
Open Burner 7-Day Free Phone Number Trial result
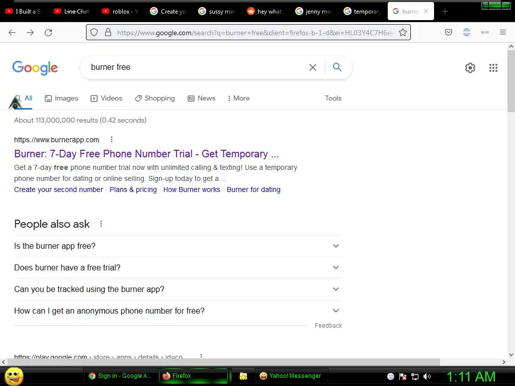(x=146, y=154)
